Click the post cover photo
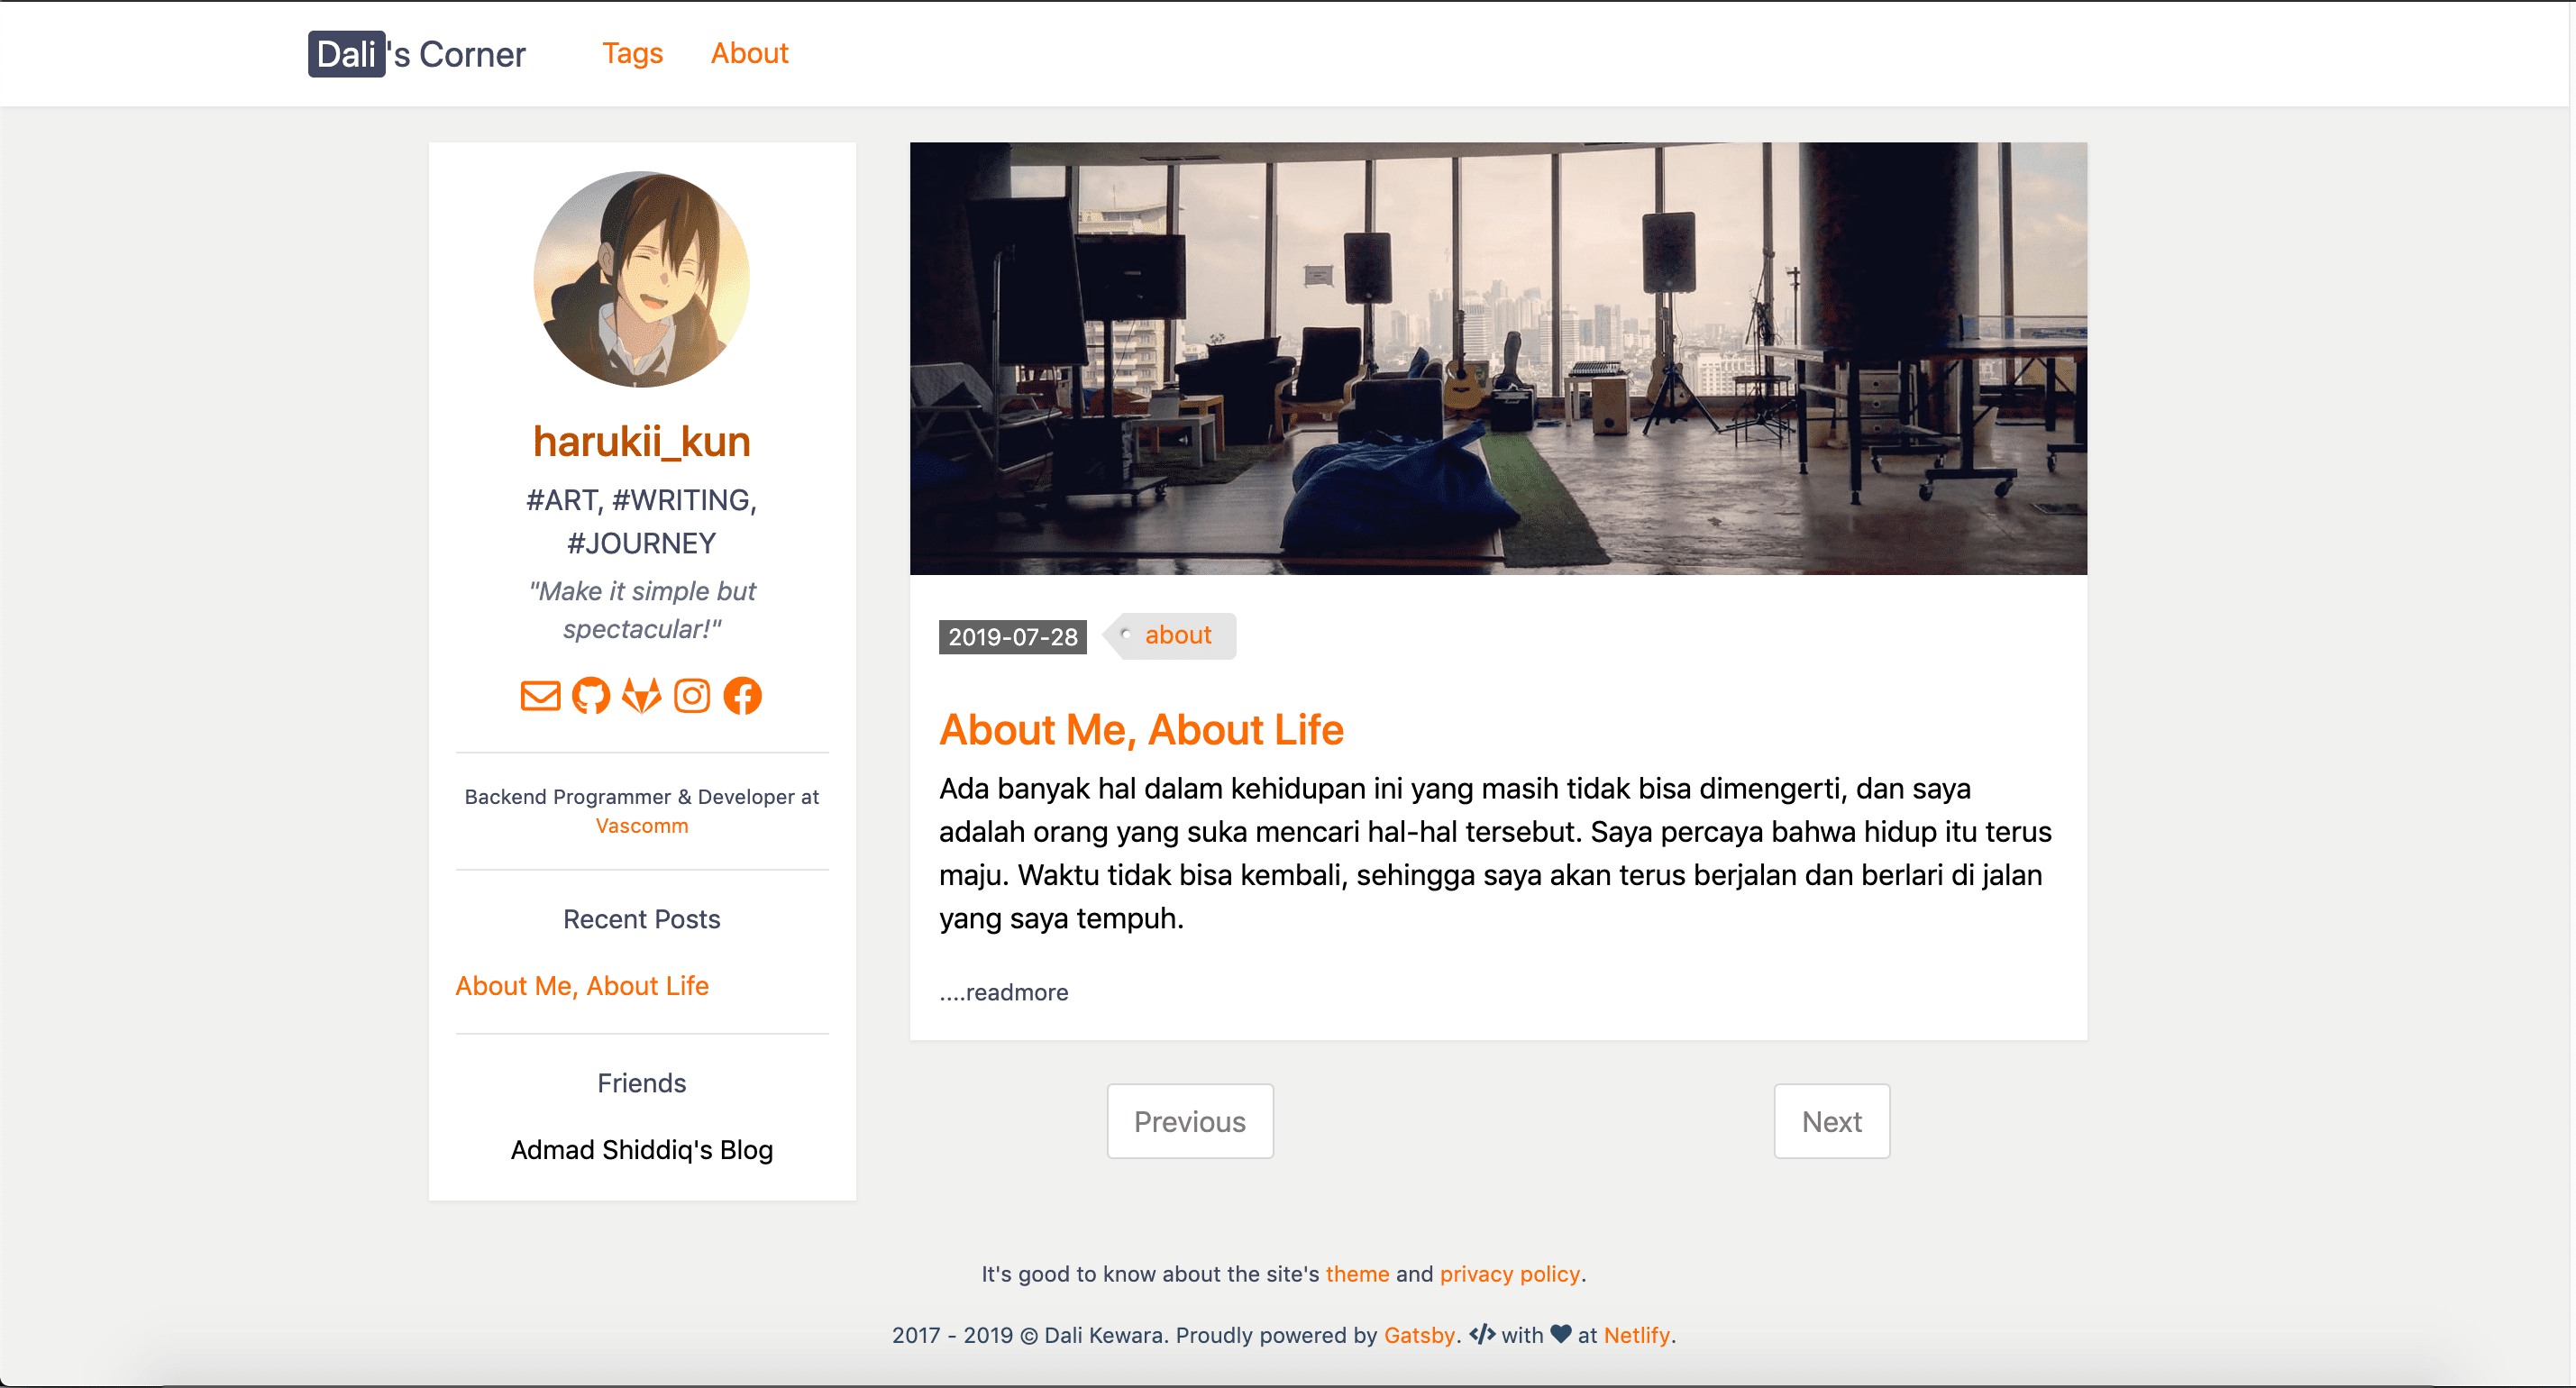The width and height of the screenshot is (2576, 1388). click(x=1497, y=358)
